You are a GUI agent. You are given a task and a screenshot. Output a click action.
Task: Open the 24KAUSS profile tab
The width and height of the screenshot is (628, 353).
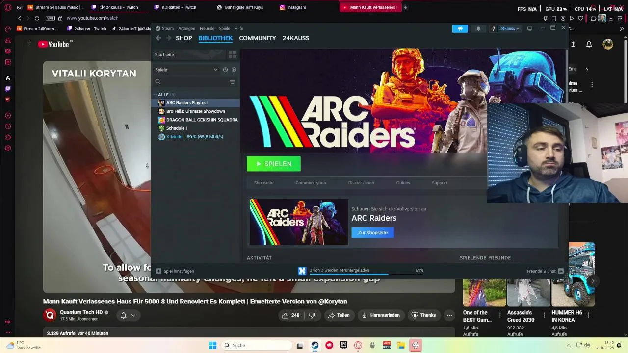pyautogui.click(x=296, y=38)
